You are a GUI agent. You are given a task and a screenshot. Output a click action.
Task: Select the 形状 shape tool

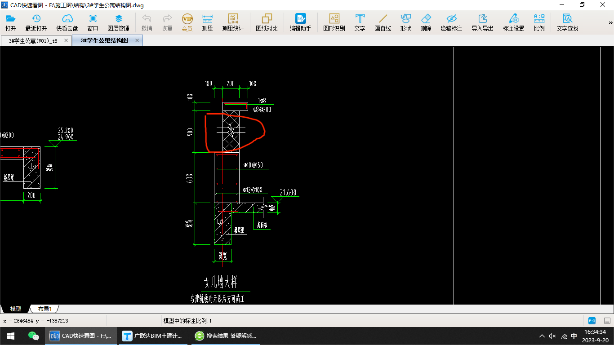pos(405,22)
